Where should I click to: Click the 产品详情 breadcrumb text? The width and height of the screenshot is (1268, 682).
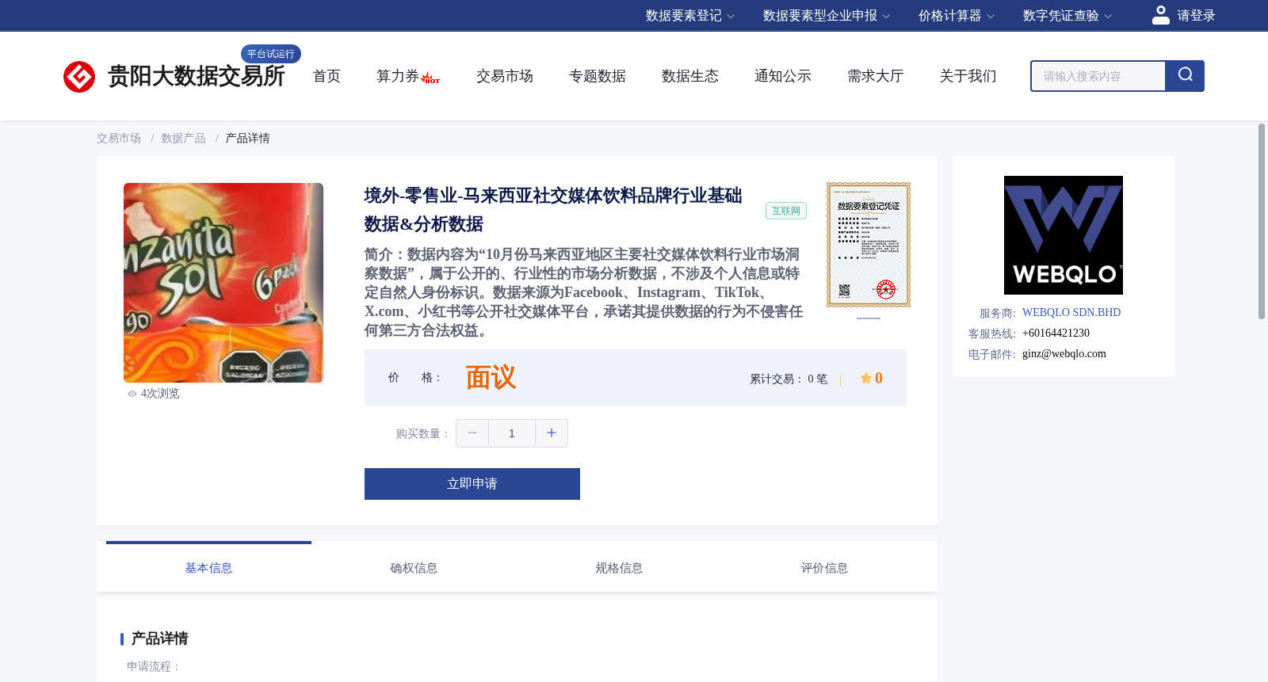(x=247, y=139)
